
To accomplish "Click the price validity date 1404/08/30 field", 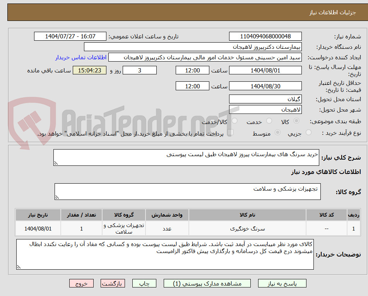I will pos(265,86).
